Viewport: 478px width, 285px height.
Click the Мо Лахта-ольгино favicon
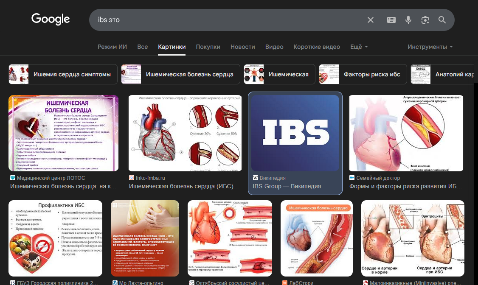(115, 282)
